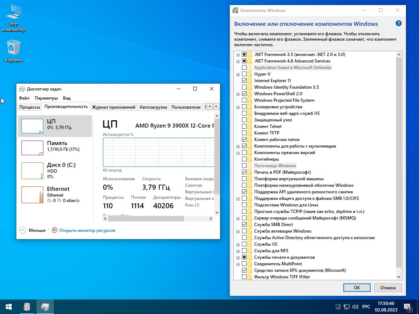Select Память in Task Manager sidebar
The width and height of the screenshot is (419, 314).
[x=51, y=148]
